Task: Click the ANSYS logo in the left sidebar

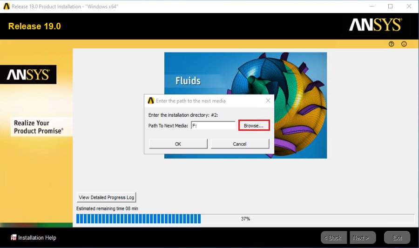Action: pos(28,74)
